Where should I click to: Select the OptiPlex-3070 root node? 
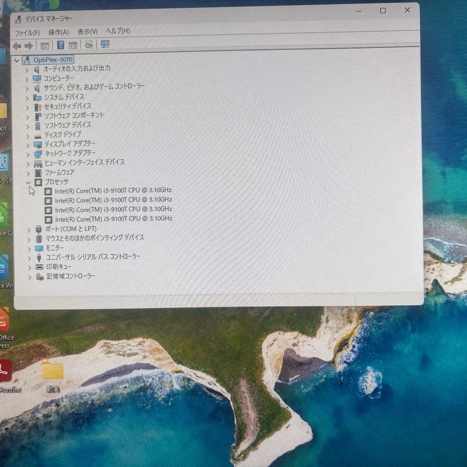[x=53, y=60]
